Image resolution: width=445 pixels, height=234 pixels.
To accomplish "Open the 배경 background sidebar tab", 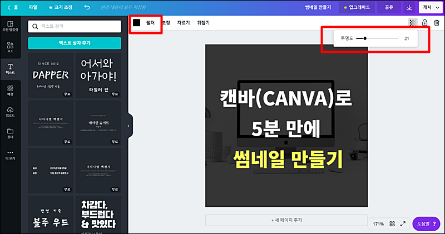I will (10, 91).
